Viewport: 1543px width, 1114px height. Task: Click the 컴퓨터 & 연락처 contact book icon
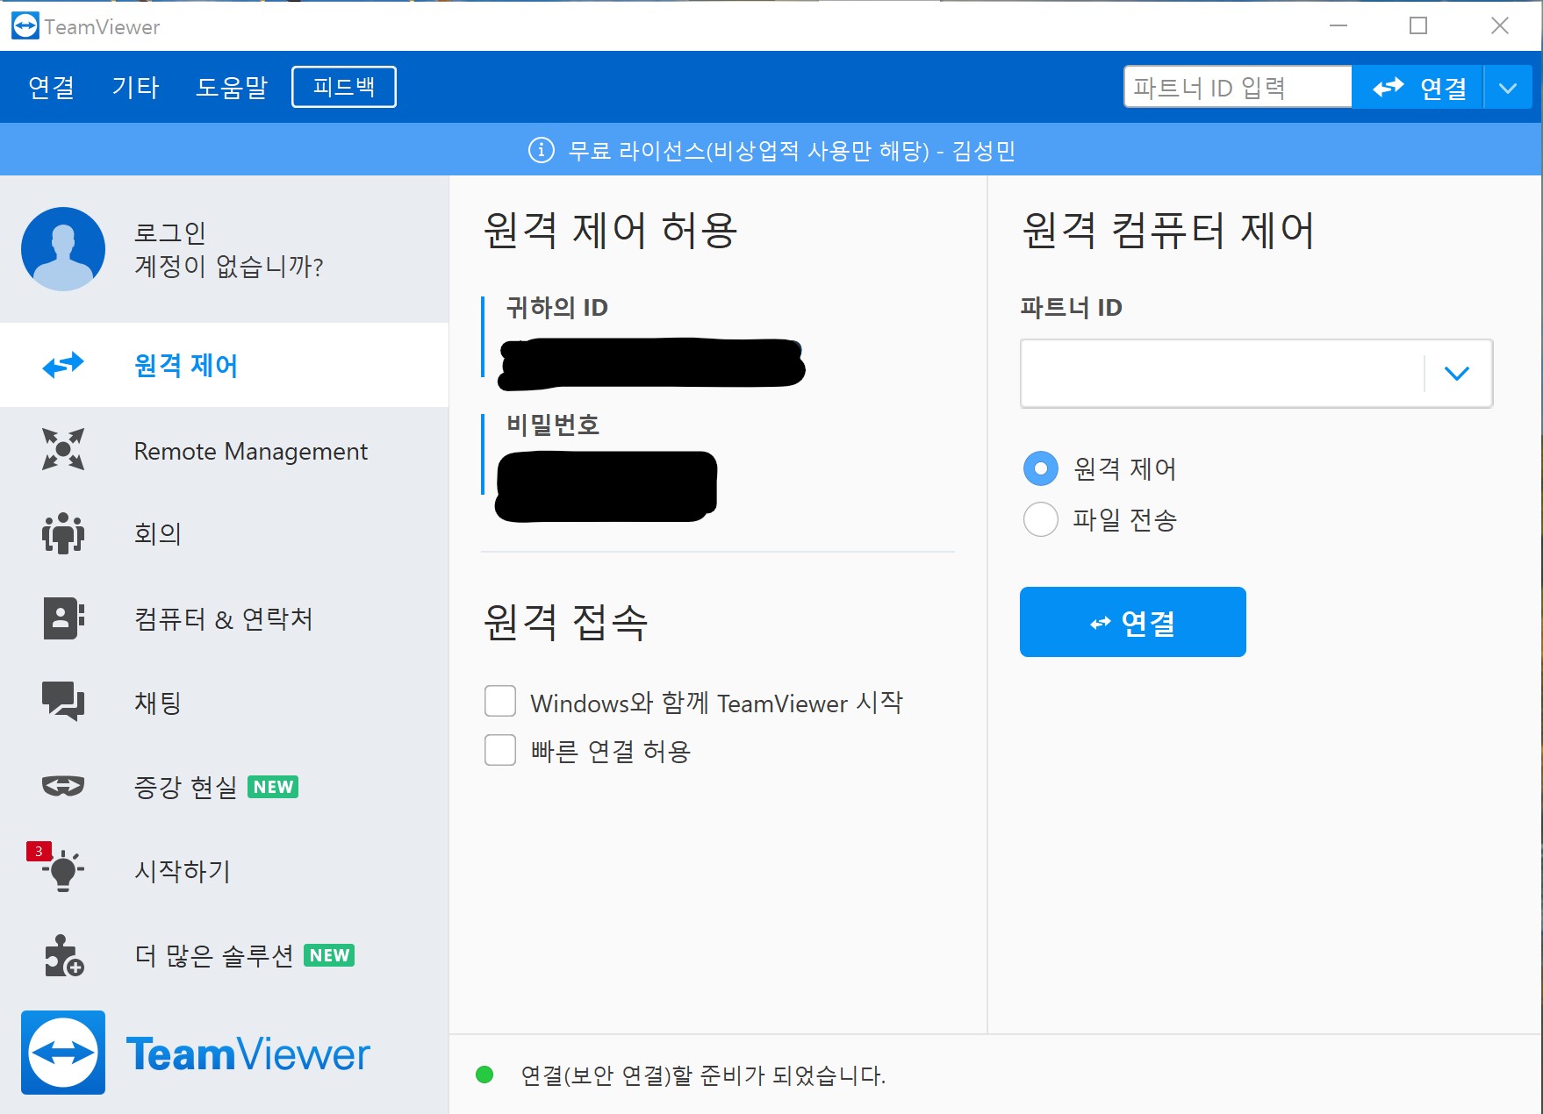[63, 618]
